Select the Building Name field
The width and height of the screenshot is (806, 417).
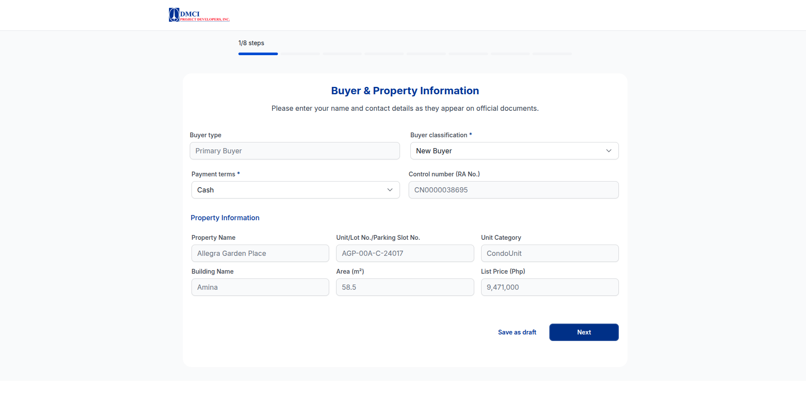pos(260,287)
